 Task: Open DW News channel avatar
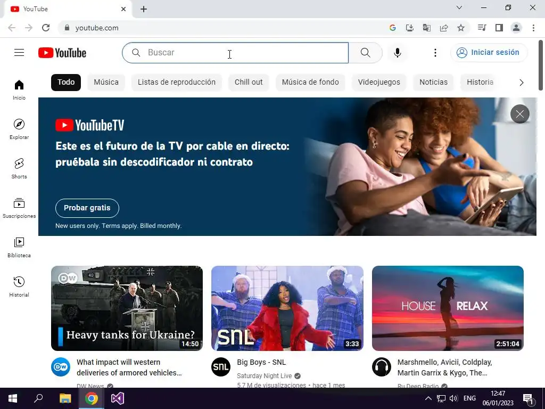(x=61, y=367)
